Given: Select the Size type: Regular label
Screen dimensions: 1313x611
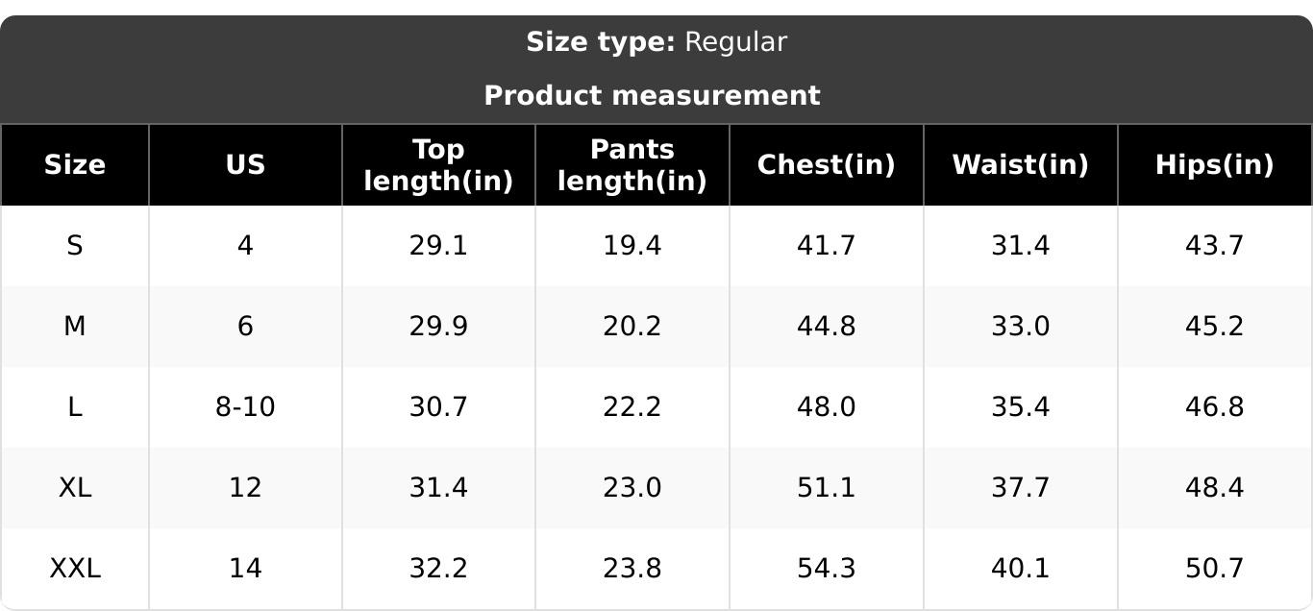Looking at the screenshot, I should (x=656, y=42).
